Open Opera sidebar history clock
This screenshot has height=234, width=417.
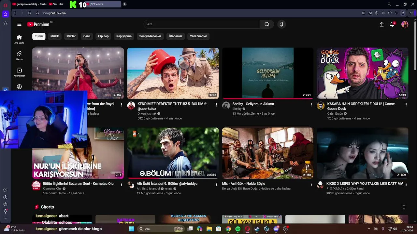point(5,197)
